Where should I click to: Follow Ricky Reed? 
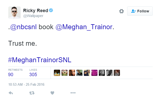(140, 11)
